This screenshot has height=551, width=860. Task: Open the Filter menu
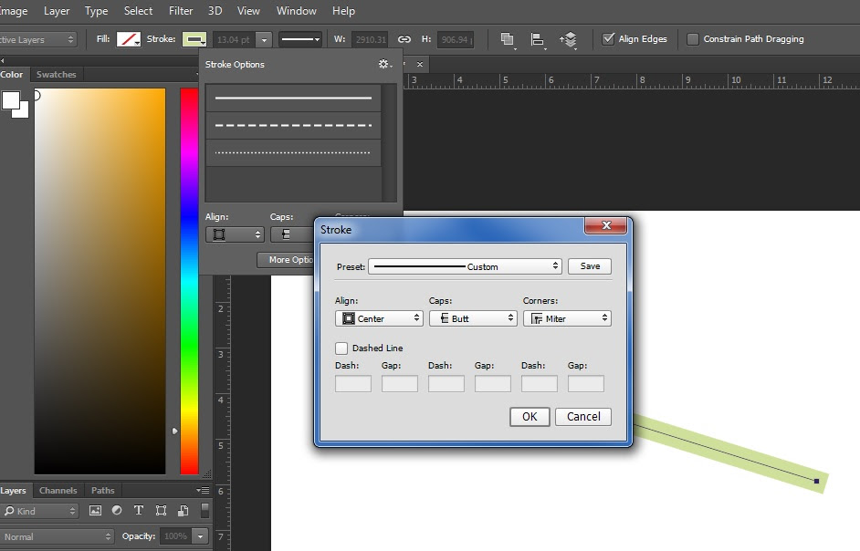point(181,11)
